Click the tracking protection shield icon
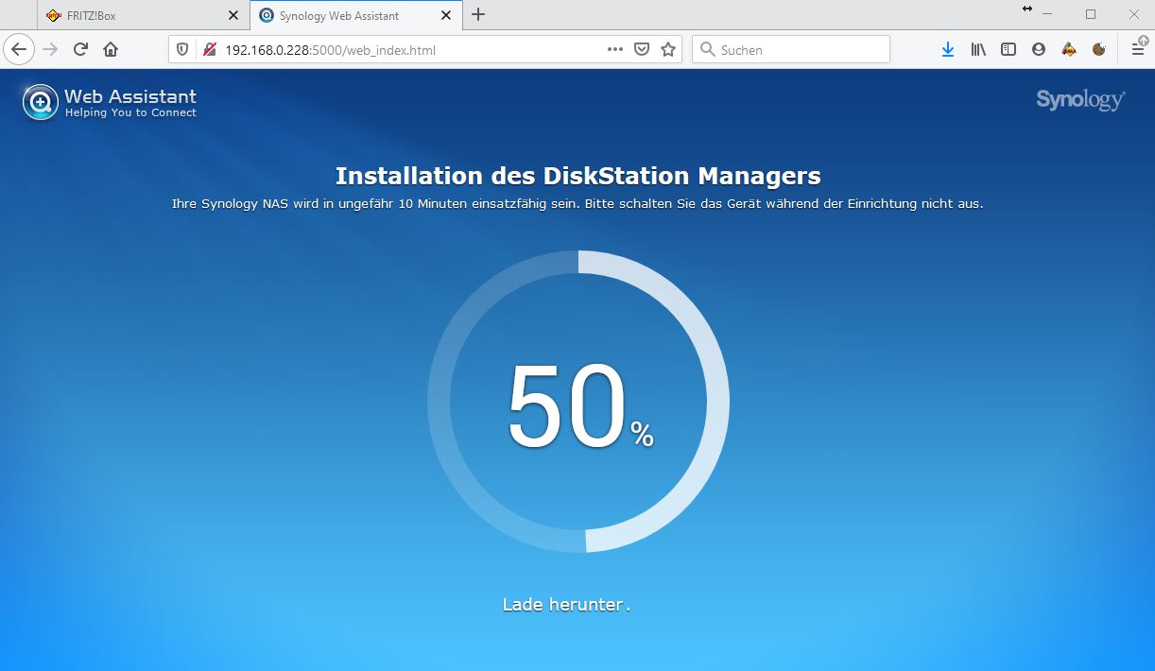 coord(183,49)
